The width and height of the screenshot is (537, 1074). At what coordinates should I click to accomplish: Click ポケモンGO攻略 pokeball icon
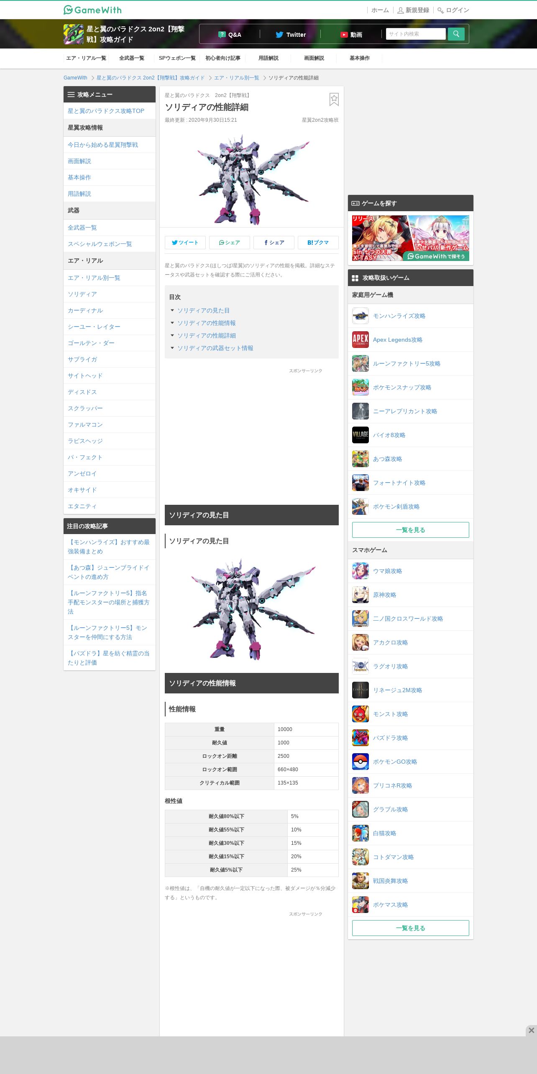(x=360, y=762)
